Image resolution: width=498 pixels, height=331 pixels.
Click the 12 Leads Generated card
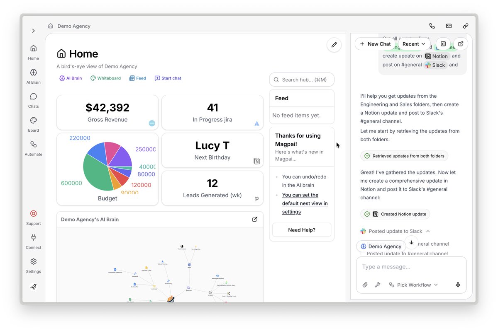[x=212, y=188]
